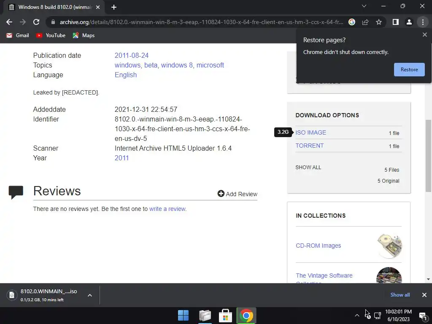The image size is (432, 324).
Task: Open tab search chevron in title bar
Action: tap(364, 6)
